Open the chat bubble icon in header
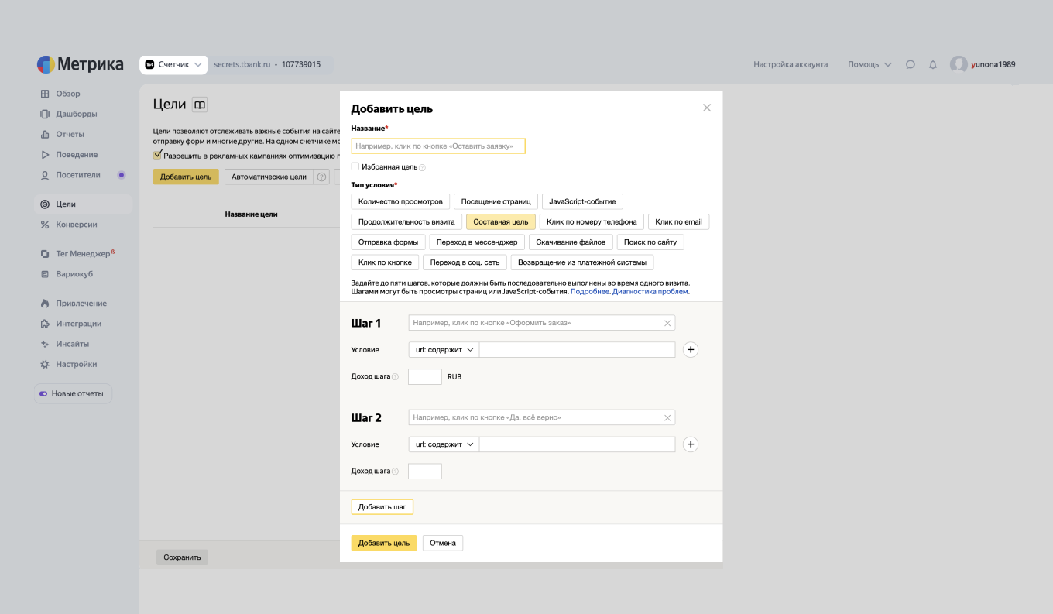The image size is (1053, 614). point(911,65)
